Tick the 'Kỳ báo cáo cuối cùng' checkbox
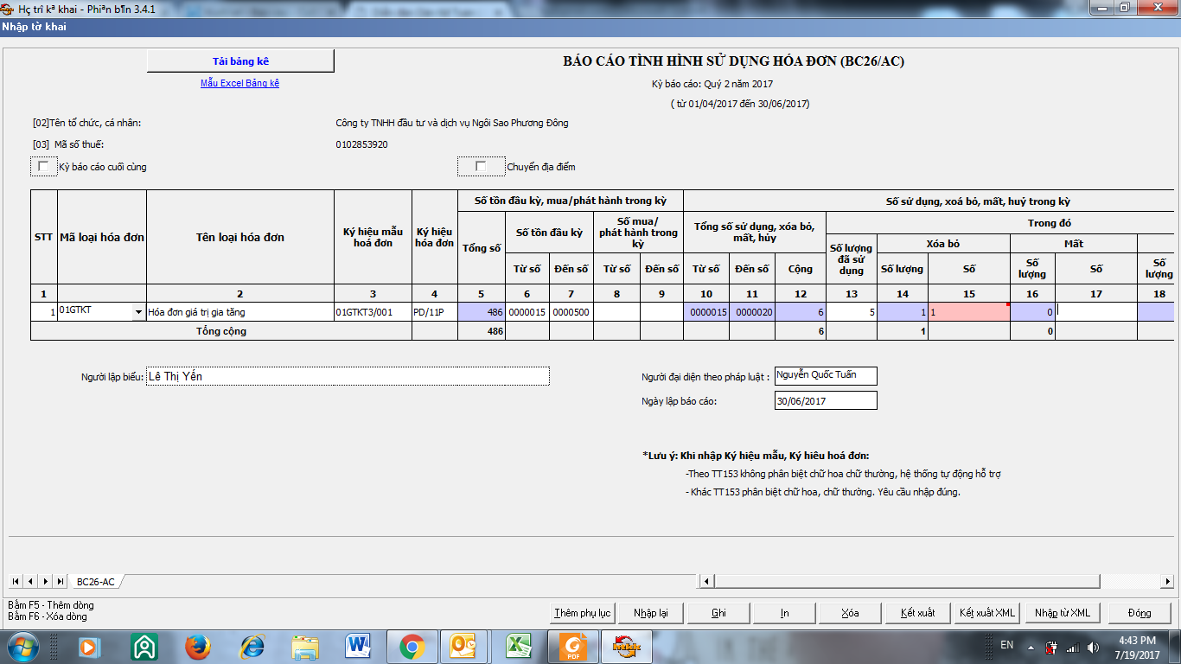The height and width of the screenshot is (664, 1181). tap(43, 167)
